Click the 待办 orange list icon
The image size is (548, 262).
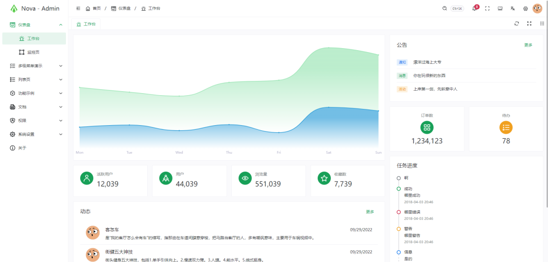coord(506,128)
